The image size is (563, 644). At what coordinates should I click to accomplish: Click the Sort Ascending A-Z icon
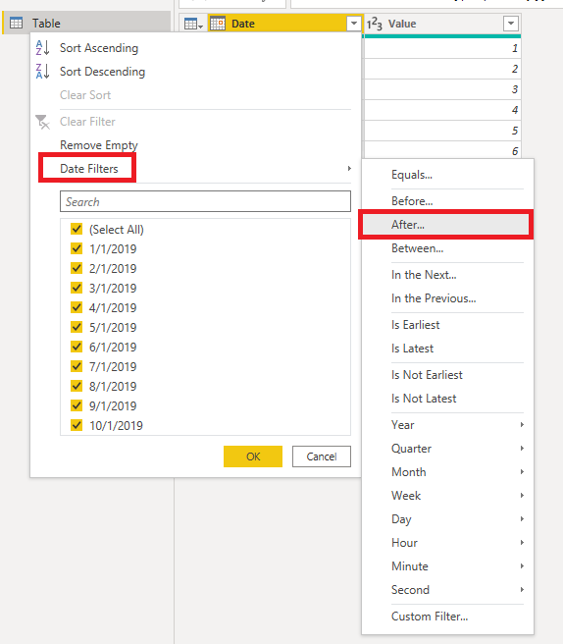[x=43, y=48]
